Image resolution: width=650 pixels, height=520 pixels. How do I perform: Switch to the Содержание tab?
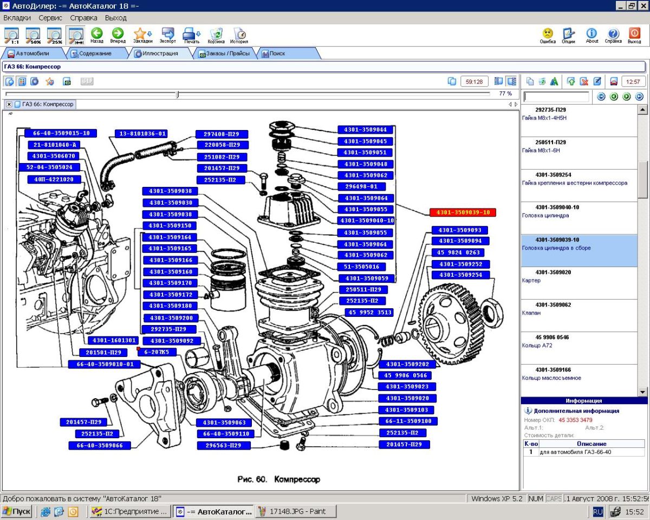(95, 54)
